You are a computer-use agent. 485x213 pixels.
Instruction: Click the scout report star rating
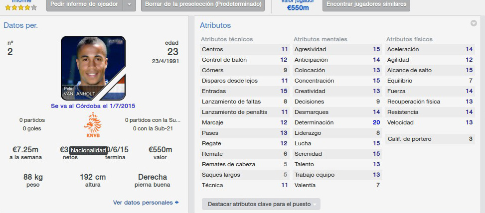point(21,8)
